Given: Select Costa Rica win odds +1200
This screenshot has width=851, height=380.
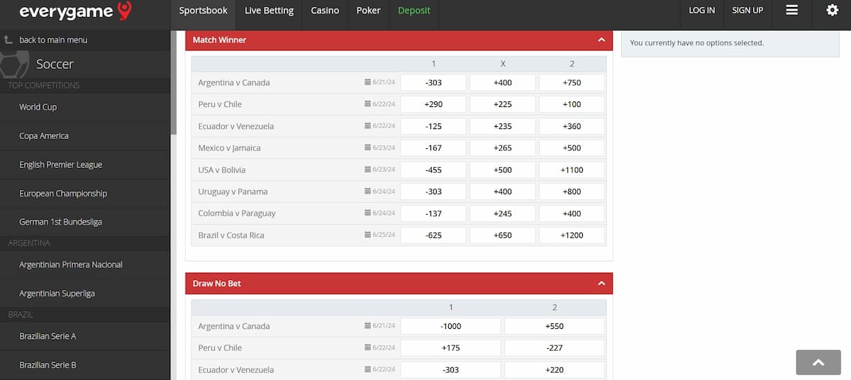Looking at the screenshot, I should 572,235.
